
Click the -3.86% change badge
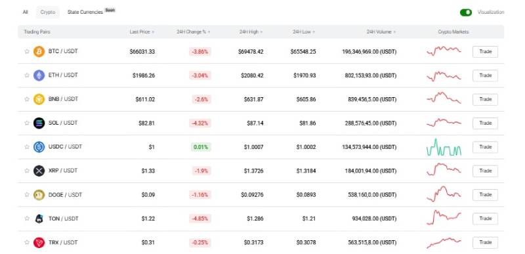(x=200, y=52)
